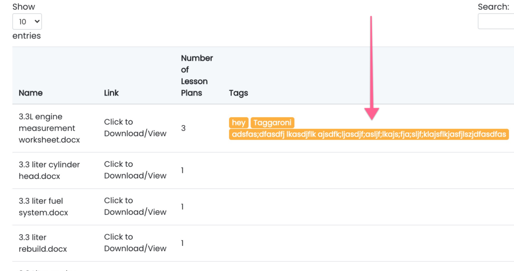
Task: Sort by Number of Lesson Plans header
Action: pos(197,75)
